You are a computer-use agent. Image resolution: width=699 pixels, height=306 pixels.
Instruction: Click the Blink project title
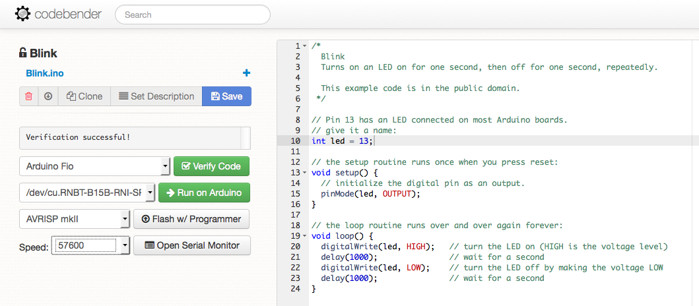(x=44, y=53)
